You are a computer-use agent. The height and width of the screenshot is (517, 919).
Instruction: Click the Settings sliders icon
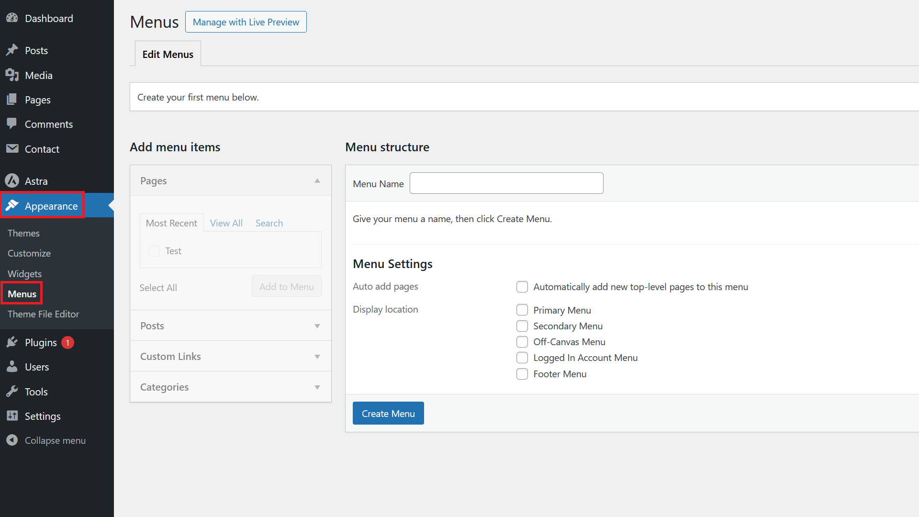coord(12,416)
